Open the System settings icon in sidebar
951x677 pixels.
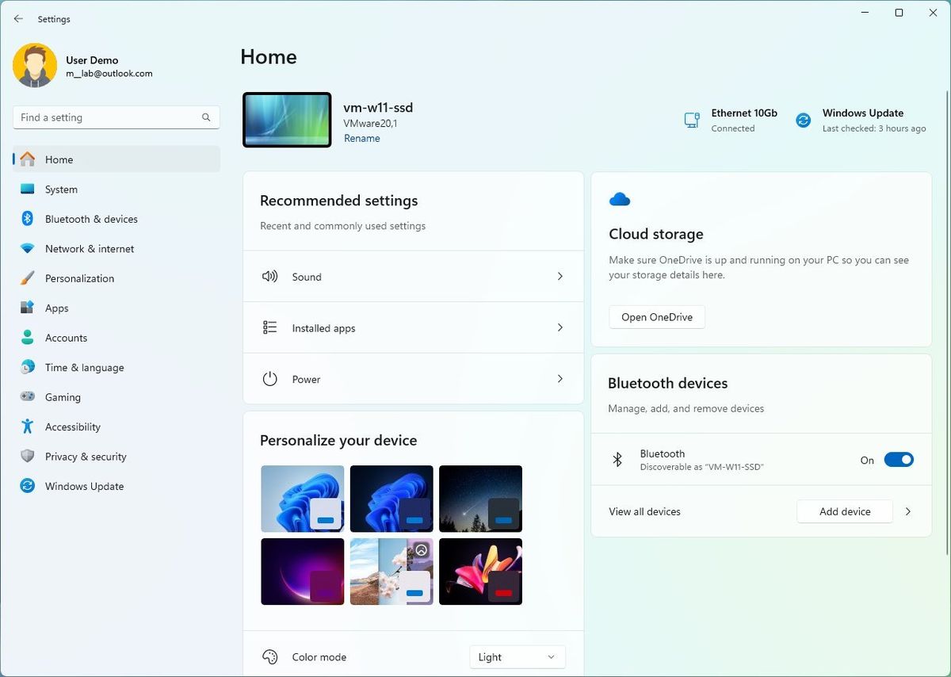tap(27, 189)
